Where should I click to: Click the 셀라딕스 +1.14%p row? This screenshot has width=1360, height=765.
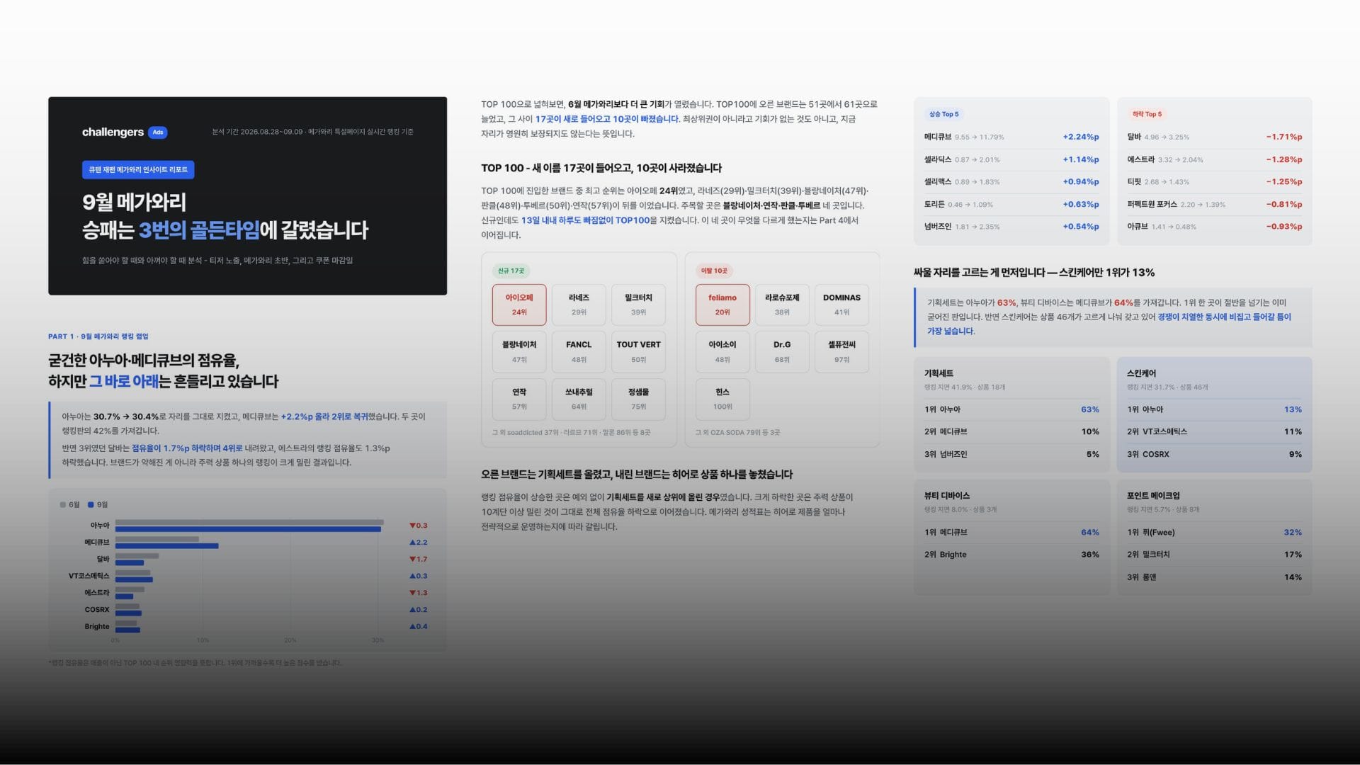click(x=1011, y=160)
